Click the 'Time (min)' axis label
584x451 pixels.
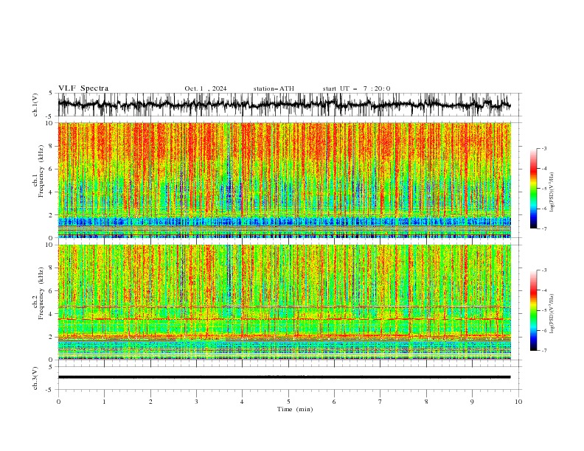[x=295, y=409]
